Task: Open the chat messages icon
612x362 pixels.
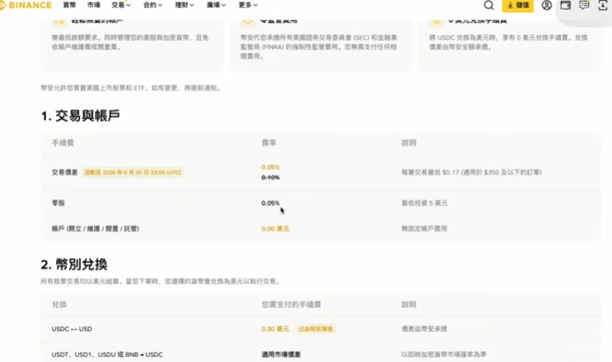Action: click(584, 5)
